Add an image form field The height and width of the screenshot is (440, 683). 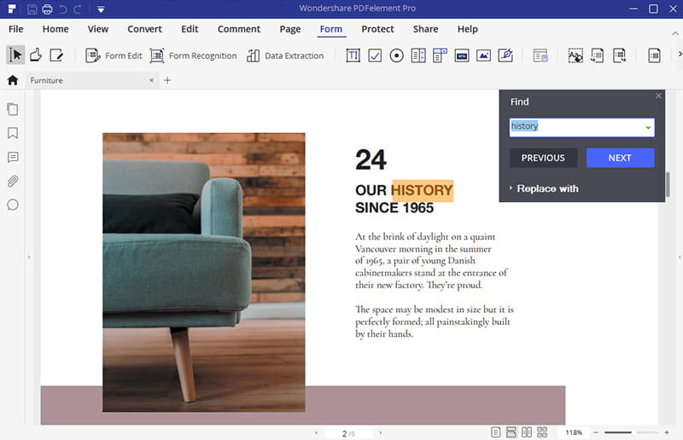(x=483, y=55)
